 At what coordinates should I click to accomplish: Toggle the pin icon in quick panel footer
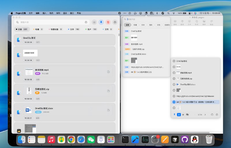pyautogui.click(x=174, y=115)
